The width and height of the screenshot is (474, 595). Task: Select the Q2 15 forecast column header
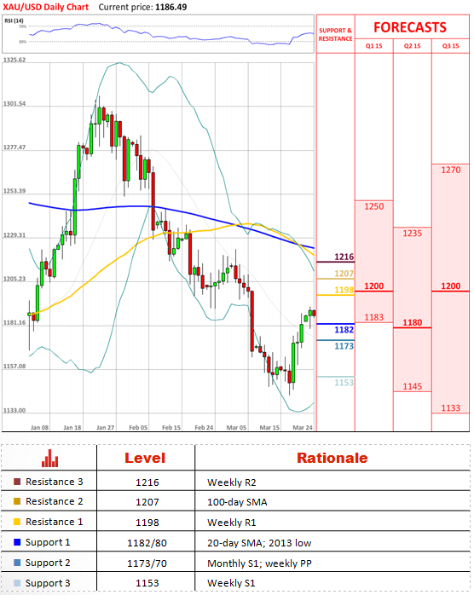[x=412, y=46]
